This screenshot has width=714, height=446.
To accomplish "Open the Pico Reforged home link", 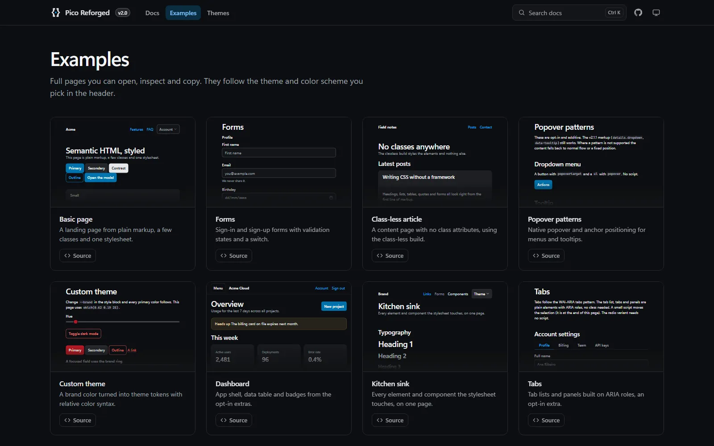I will tap(80, 12).
